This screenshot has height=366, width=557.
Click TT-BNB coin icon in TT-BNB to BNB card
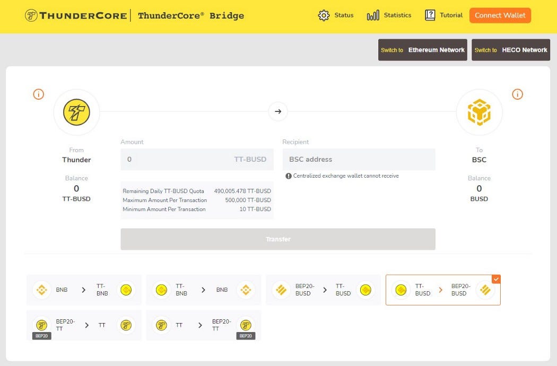(161, 290)
